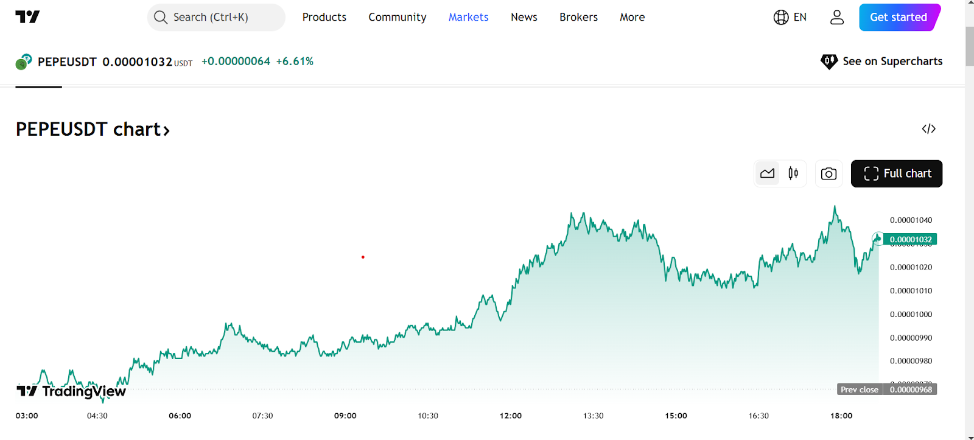
Task: Click the current price label 0.00001032
Action: tap(910, 239)
